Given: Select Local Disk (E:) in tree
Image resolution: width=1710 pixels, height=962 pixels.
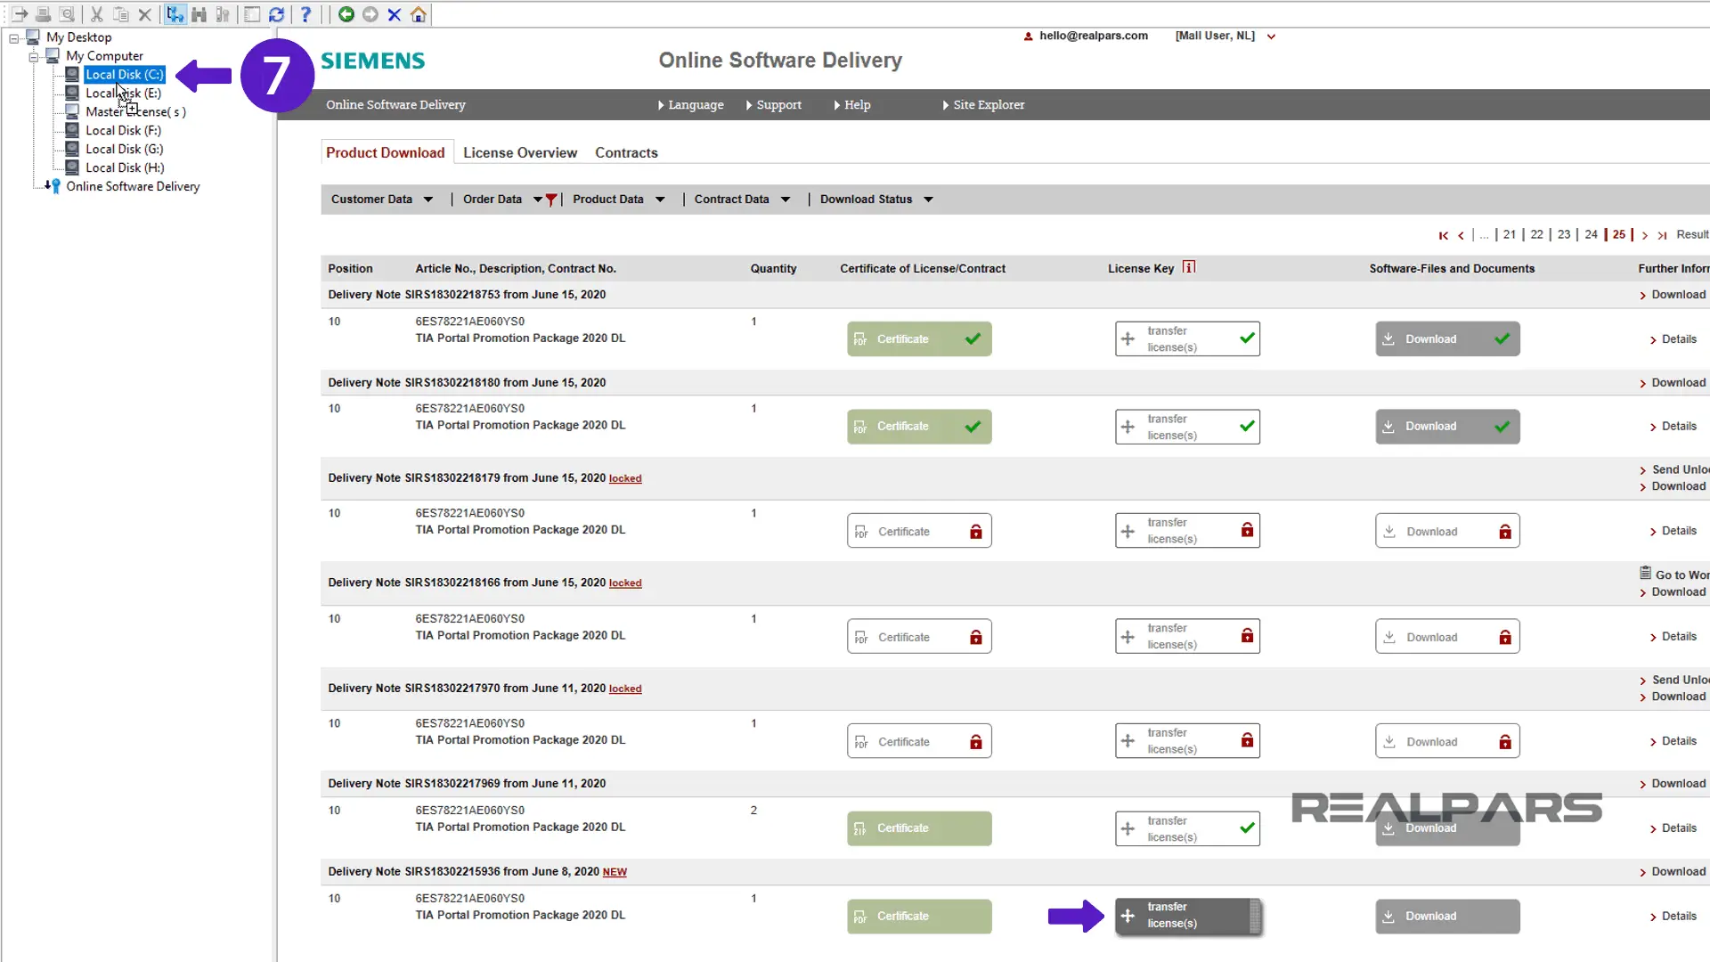Looking at the screenshot, I should [x=123, y=94].
